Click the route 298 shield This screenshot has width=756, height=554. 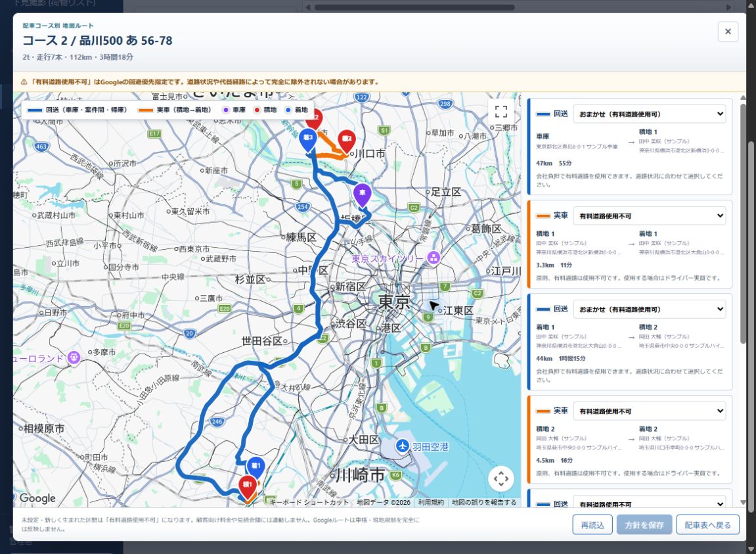tap(445, 103)
